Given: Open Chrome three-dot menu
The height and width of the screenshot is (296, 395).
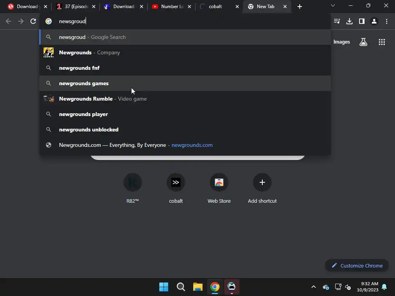Looking at the screenshot, I should (387, 21).
